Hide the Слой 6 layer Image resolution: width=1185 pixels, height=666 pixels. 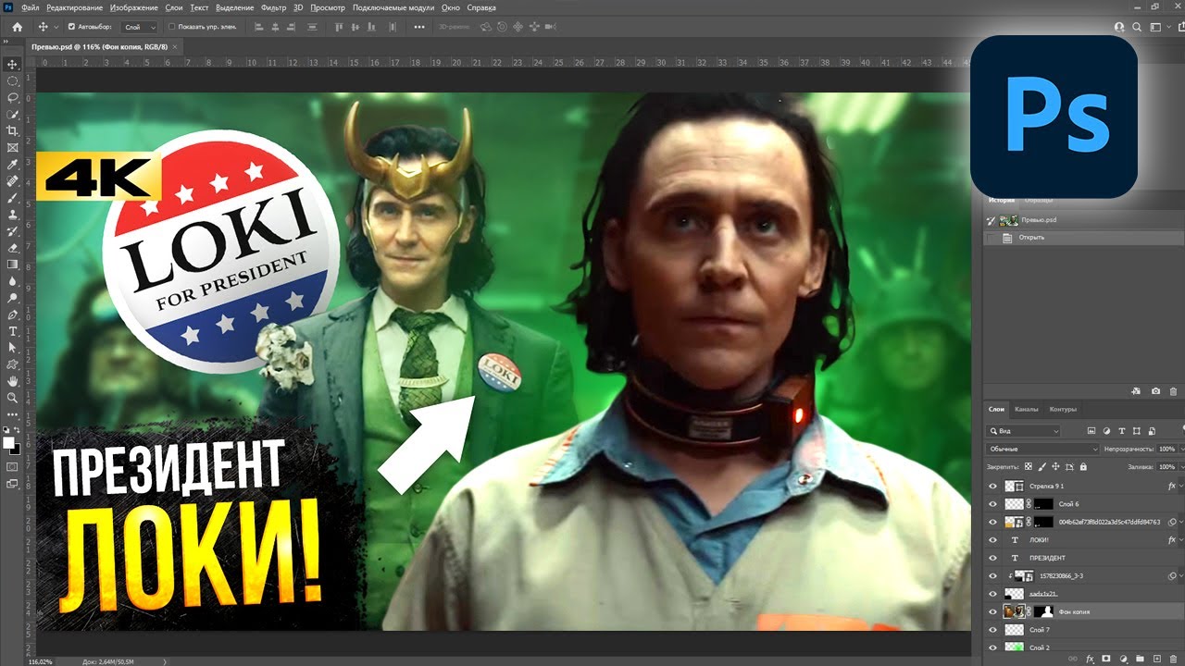(992, 504)
